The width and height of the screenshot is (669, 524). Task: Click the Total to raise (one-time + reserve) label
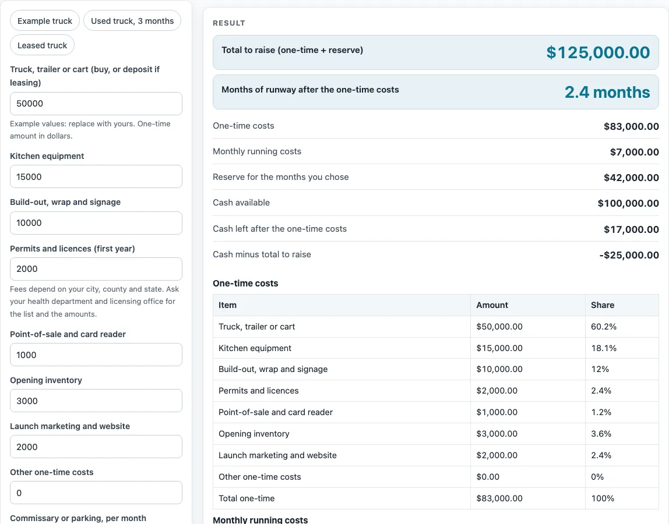293,50
